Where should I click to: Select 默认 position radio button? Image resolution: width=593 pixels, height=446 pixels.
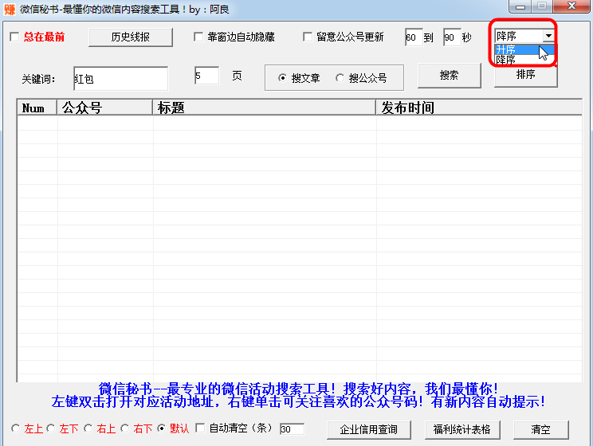click(x=161, y=428)
